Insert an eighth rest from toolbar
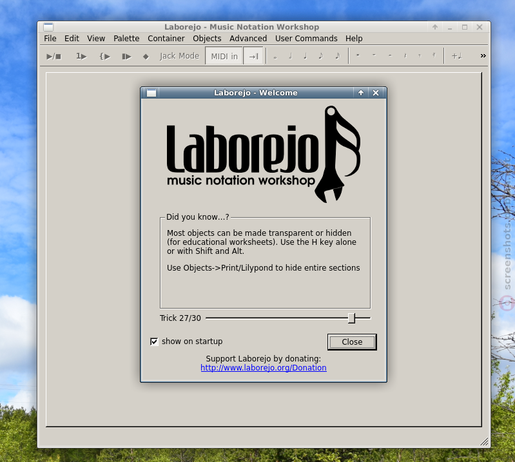Image resolution: width=515 pixels, height=462 pixels. (x=420, y=56)
